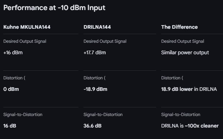Click the Performance at -10 dBm Input heading
223x139 pixels.
[x=54, y=8]
